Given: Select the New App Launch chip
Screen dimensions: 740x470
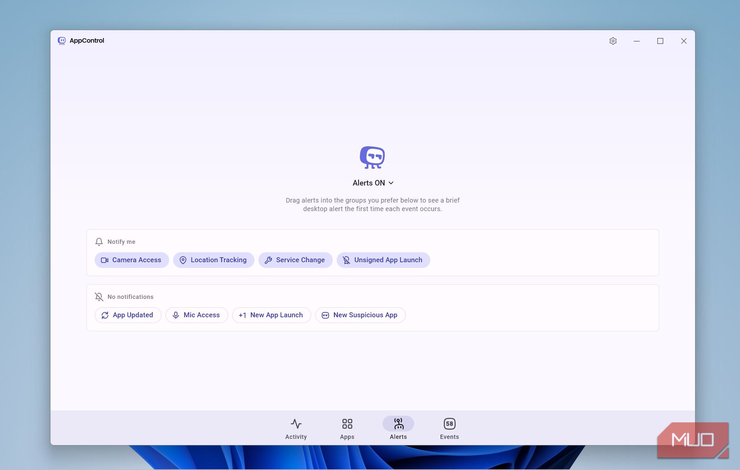Looking at the screenshot, I should point(271,315).
